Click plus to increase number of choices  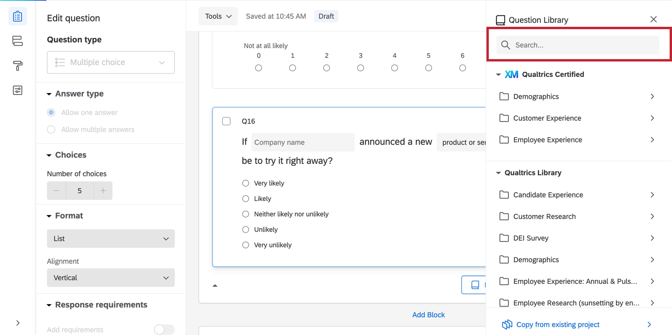pyautogui.click(x=103, y=190)
